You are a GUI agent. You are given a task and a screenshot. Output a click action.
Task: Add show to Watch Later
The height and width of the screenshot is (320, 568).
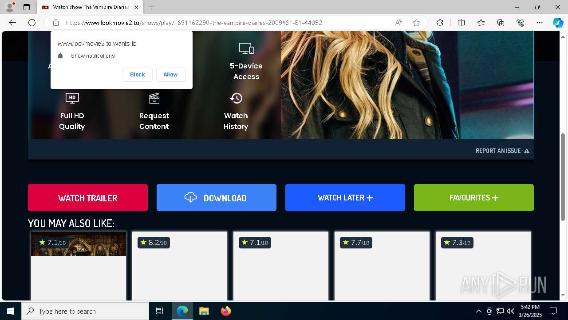click(x=345, y=198)
